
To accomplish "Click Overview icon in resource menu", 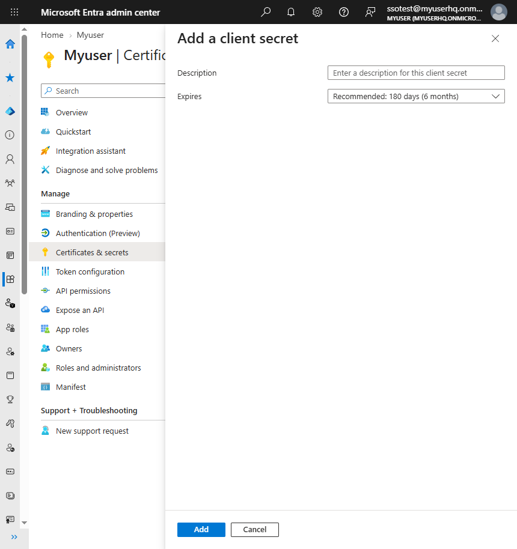I will 45,112.
